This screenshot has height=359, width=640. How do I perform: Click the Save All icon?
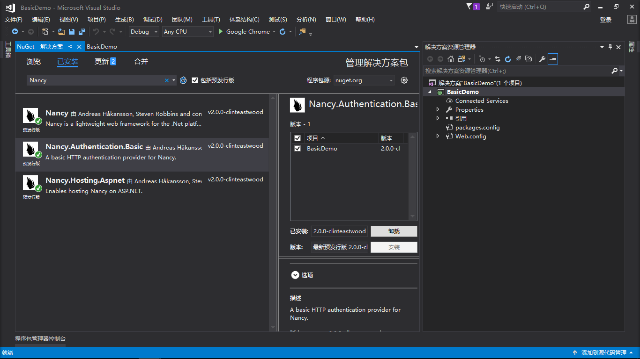82,32
